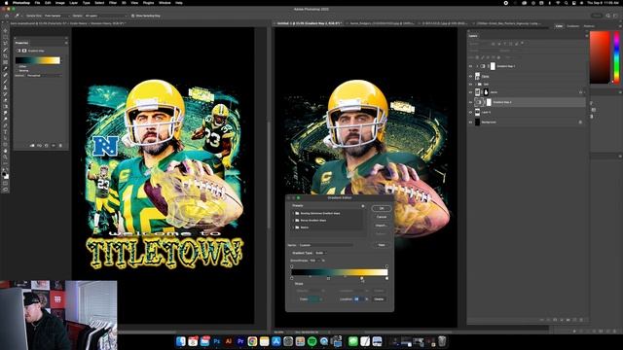Open the Window menu
Image resolution: width=623 pixels, height=350 pixels.
tap(165, 3)
